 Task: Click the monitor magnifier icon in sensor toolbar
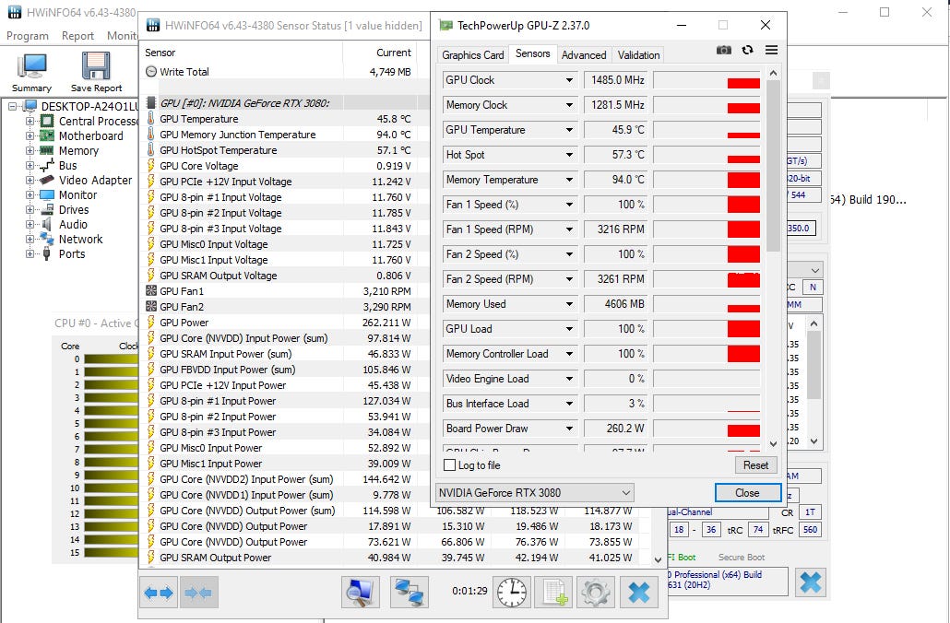tap(361, 592)
